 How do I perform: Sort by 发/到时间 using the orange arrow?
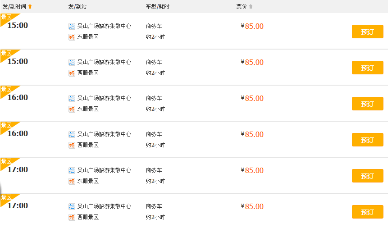point(30,7)
